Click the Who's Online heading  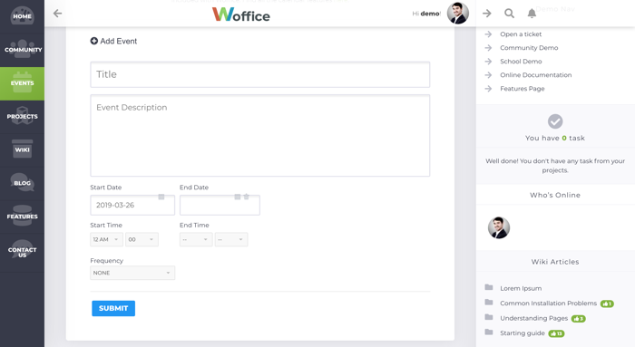coord(555,195)
